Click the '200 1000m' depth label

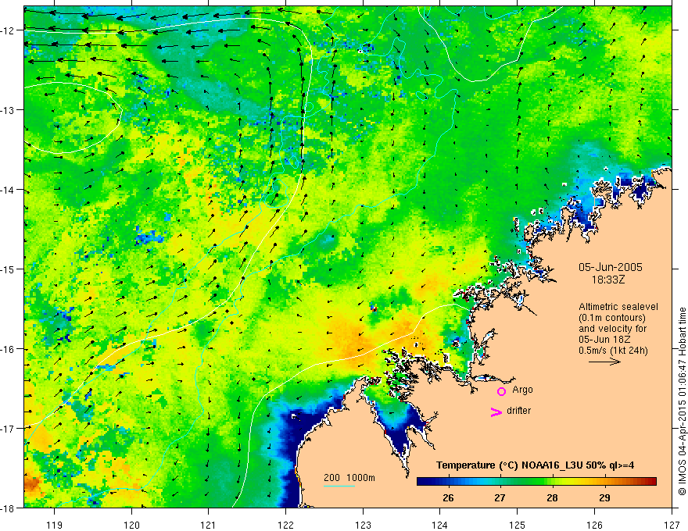(349, 478)
